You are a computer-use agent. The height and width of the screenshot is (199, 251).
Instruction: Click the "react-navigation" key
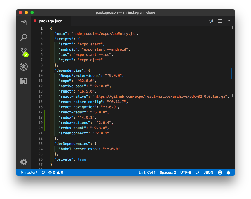[77, 107]
